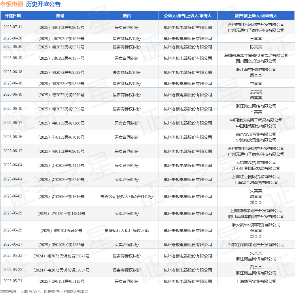Click defendant 四川西美投资有限公司
Screen dimensions: 295x294
point(256,61)
